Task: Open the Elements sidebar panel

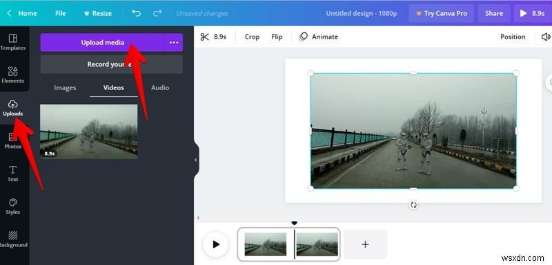Action: 12,75
